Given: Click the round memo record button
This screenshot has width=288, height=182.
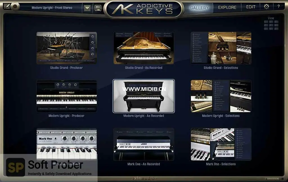Looking at the screenshot, I should pos(15,7).
